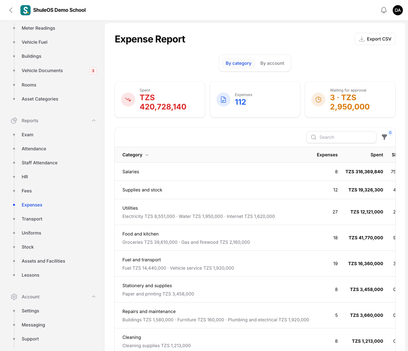Click the Spent column header

point(377,155)
